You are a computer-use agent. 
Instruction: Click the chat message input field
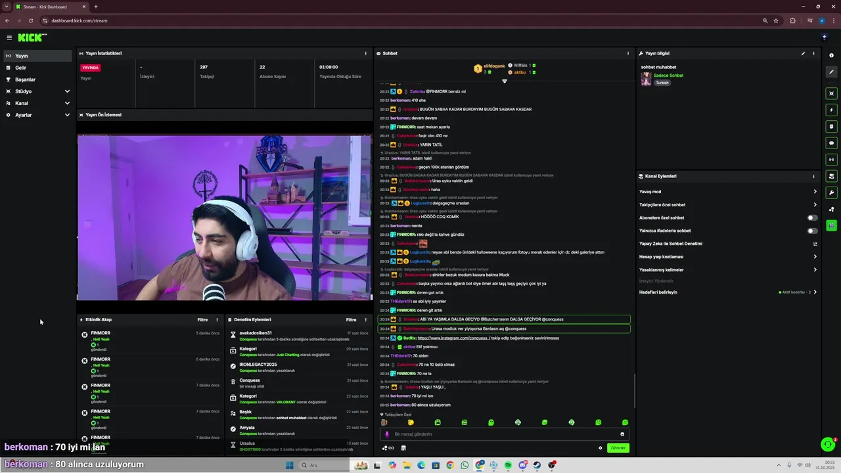[505, 434]
